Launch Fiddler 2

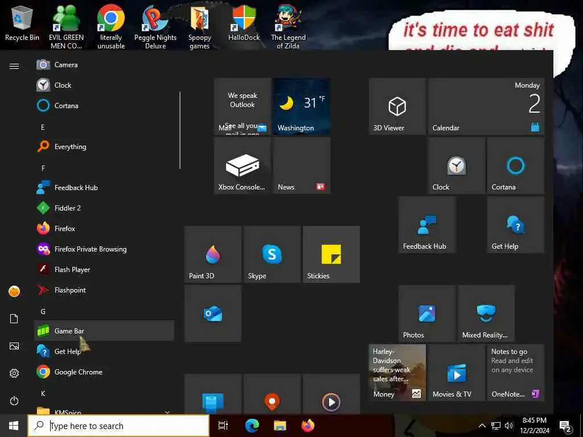(104, 208)
